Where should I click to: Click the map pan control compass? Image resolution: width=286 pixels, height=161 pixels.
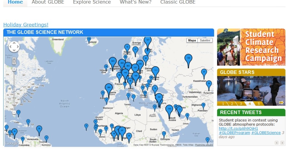click(x=14, y=47)
